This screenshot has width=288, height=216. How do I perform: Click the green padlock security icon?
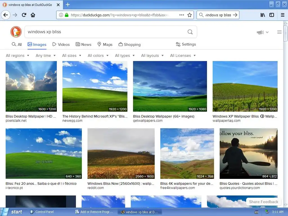pyautogui.click(x=67, y=15)
